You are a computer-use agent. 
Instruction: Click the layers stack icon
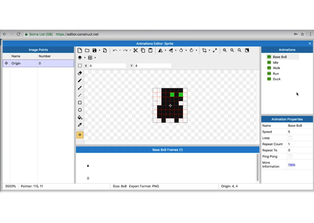point(80,58)
